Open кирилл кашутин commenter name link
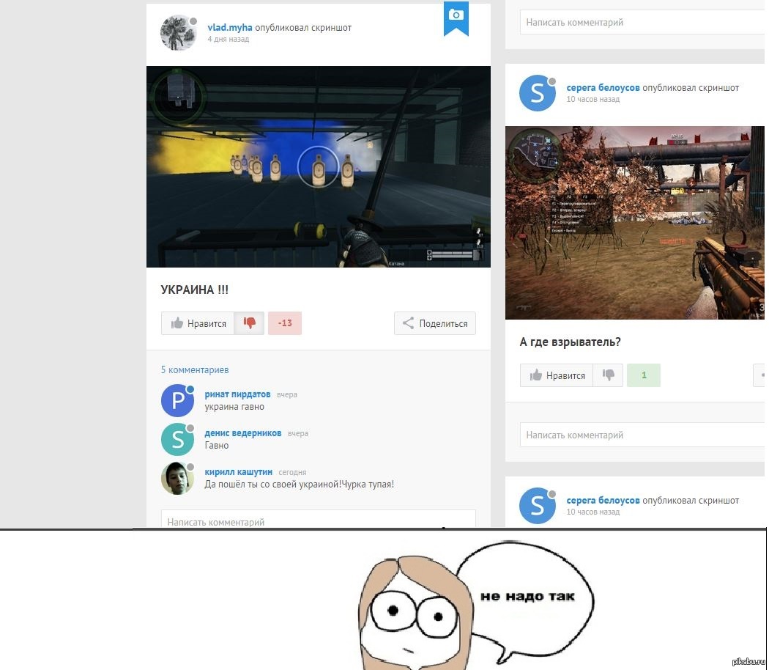 [x=238, y=472]
